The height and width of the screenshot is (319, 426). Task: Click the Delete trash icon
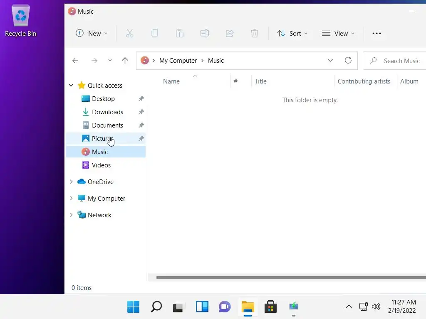click(x=254, y=33)
